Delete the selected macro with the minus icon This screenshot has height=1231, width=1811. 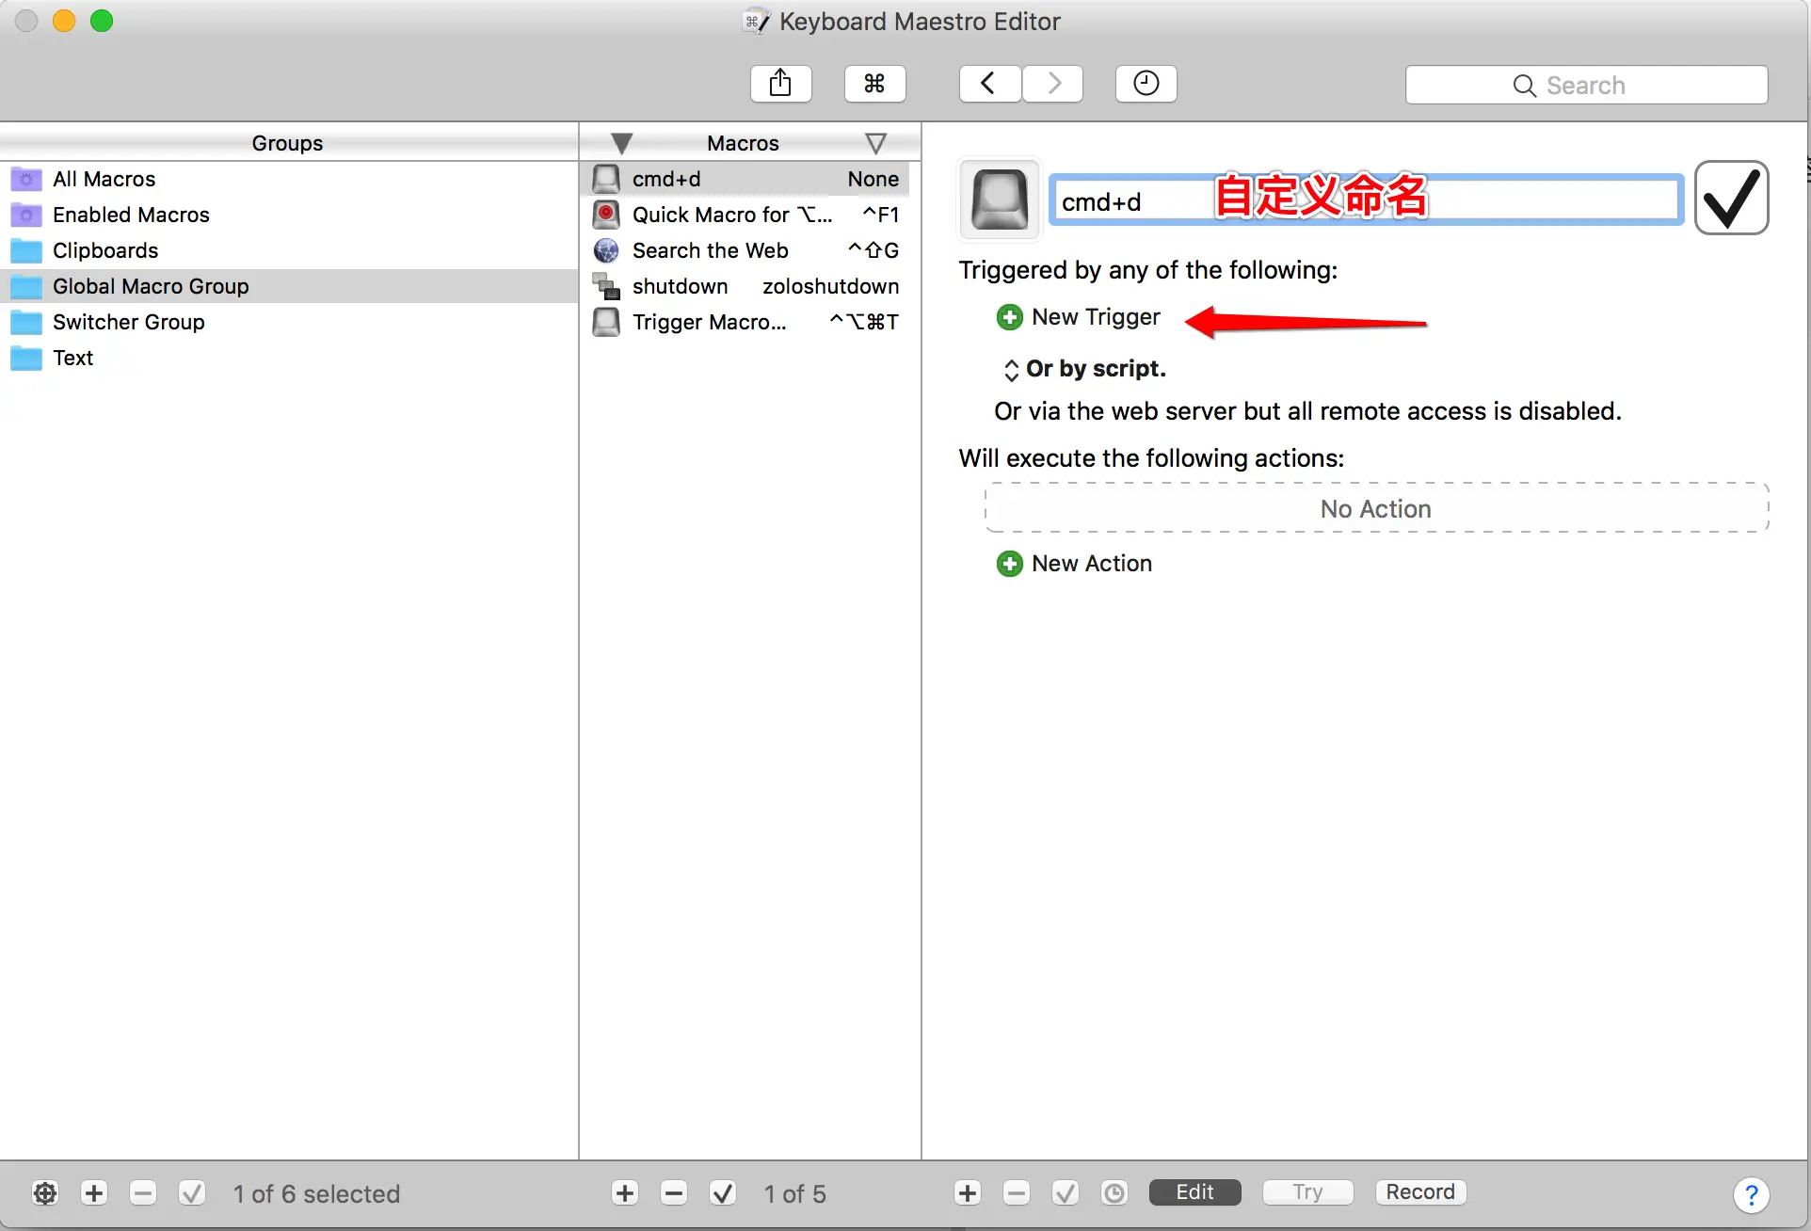pyautogui.click(x=674, y=1193)
